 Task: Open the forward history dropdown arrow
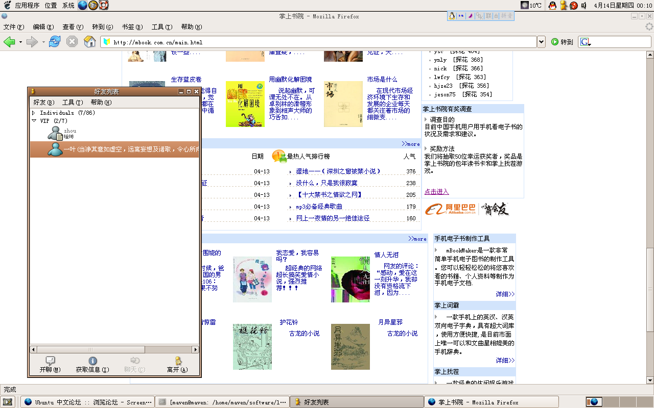[43, 42]
